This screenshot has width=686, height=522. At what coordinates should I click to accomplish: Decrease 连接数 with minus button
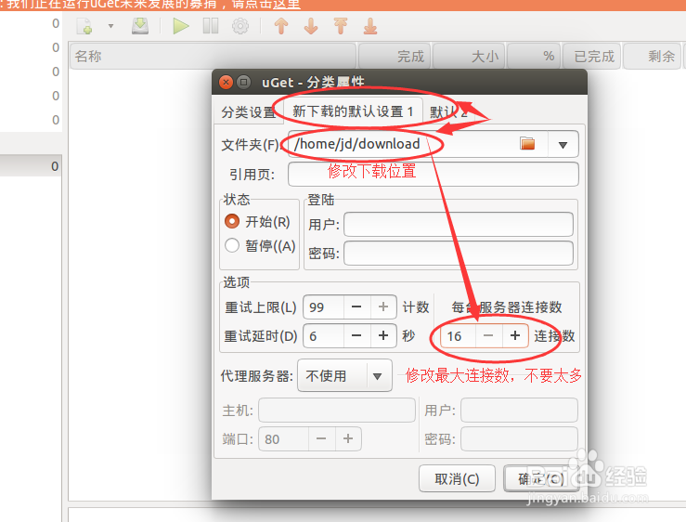point(488,336)
